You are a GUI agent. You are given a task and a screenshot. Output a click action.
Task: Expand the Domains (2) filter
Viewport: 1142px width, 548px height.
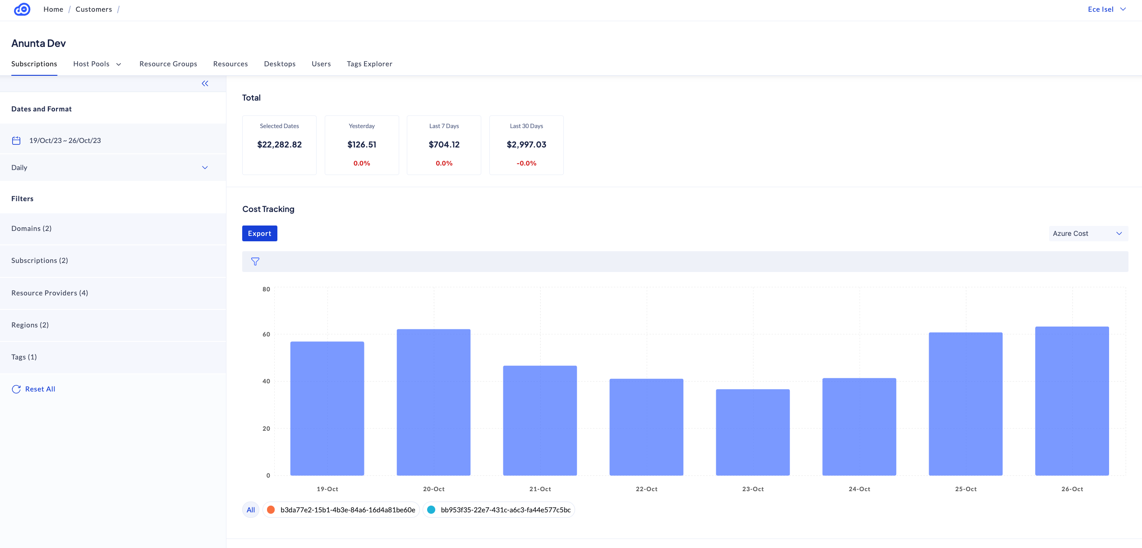[x=32, y=229]
